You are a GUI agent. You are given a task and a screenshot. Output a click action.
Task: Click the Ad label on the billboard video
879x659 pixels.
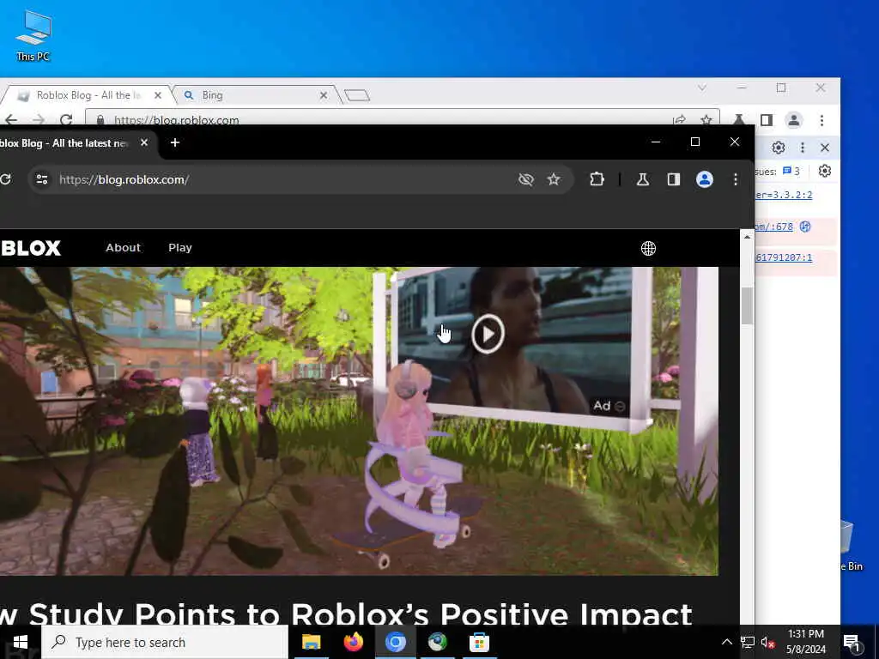tap(602, 406)
